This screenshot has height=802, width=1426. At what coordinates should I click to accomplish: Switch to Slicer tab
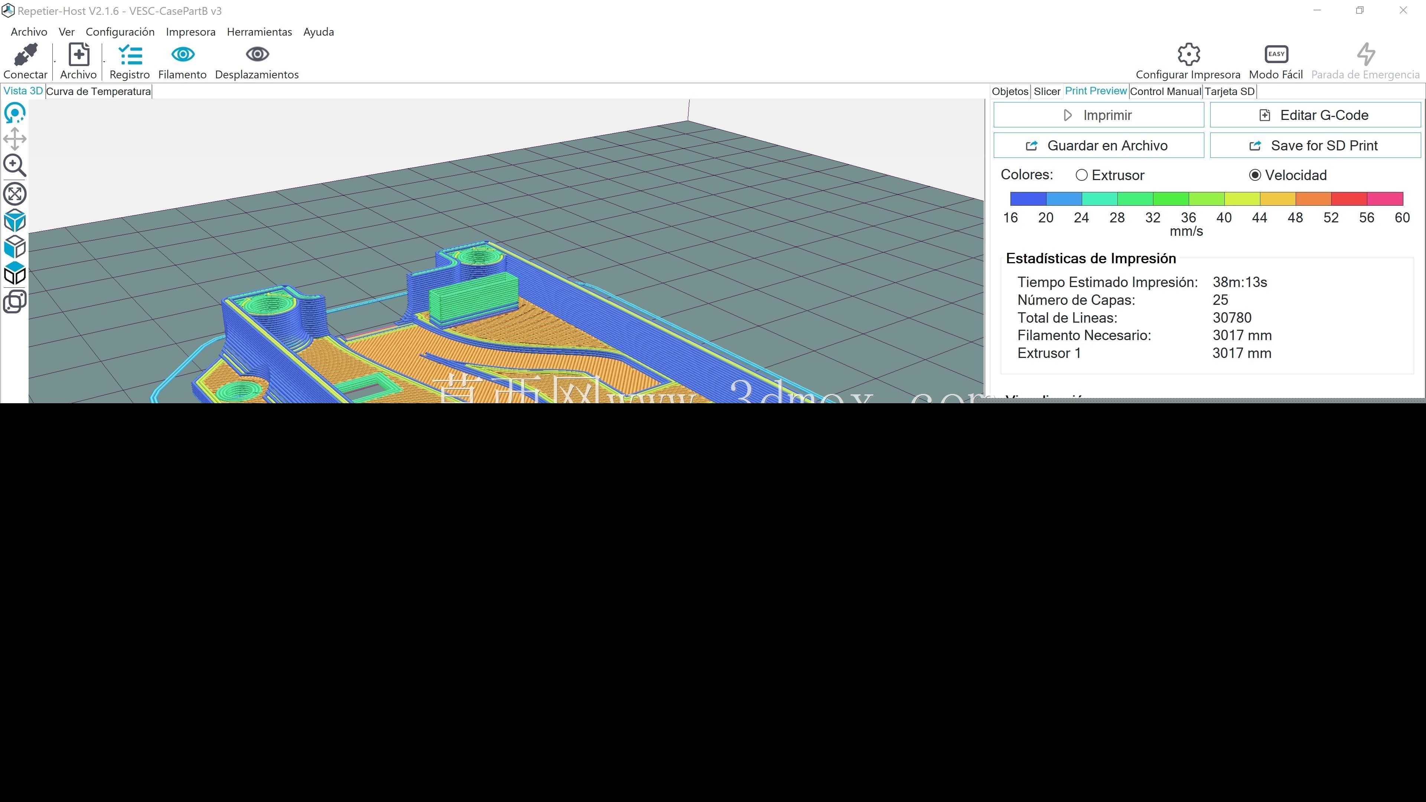click(x=1047, y=91)
